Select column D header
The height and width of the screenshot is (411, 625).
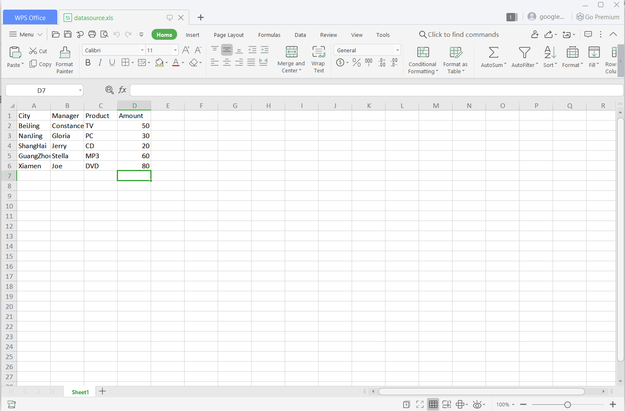134,105
